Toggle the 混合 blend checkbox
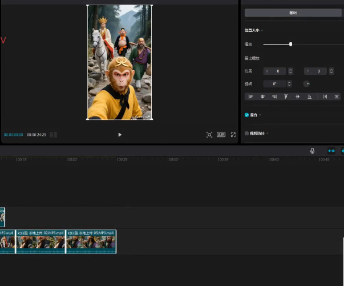 pyautogui.click(x=246, y=115)
